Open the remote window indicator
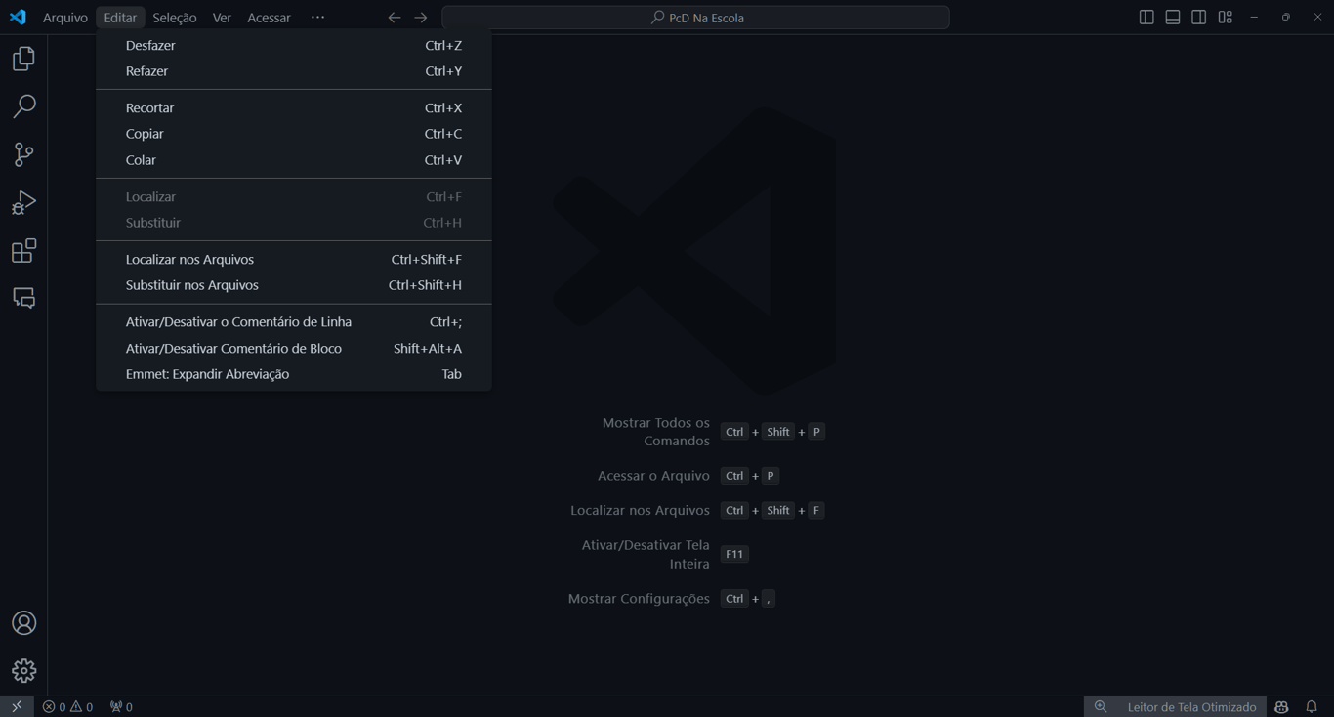 (x=17, y=706)
